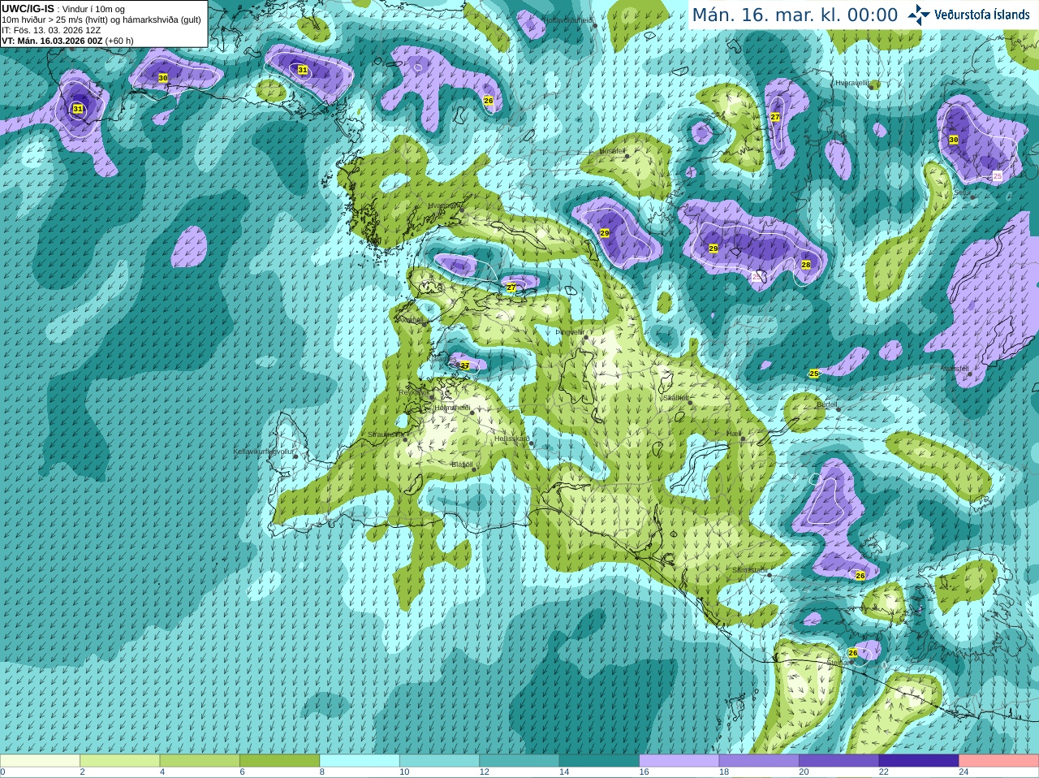Select the 12–14 m/s legend swatch
This screenshot has height=778, width=1039.
click(x=519, y=761)
